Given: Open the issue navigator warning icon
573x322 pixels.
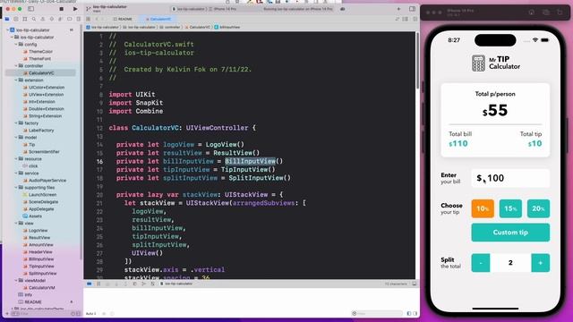Looking at the screenshot, I should tap(43, 19).
